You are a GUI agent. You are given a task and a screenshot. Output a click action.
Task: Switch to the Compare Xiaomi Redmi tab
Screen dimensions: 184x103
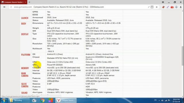click(14, 2)
